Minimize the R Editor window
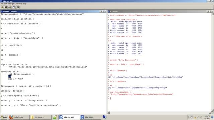214x120 pixels. point(100,11)
